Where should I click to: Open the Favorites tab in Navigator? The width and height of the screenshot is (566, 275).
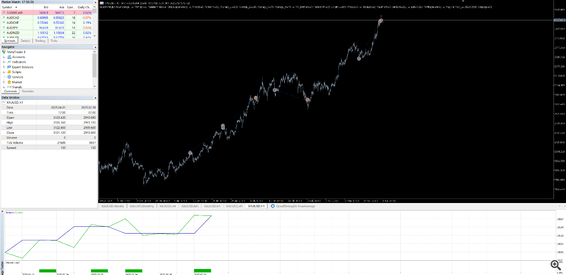coord(28,91)
